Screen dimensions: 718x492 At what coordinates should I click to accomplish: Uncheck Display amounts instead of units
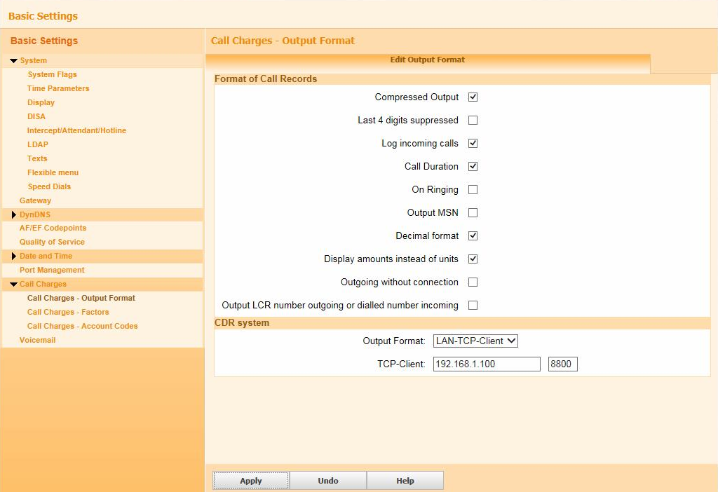point(473,259)
